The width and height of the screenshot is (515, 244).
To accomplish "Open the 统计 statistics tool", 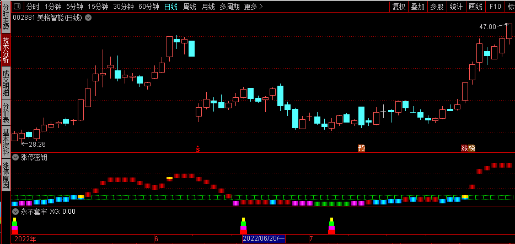I will (x=456, y=7).
